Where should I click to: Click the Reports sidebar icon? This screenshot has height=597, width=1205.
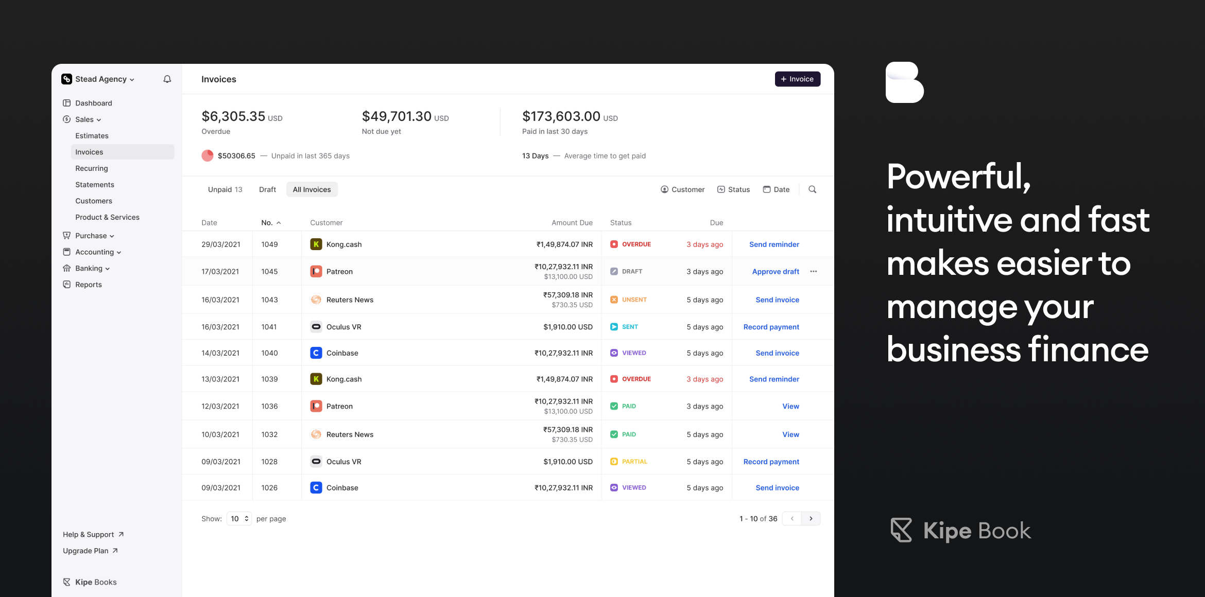point(67,285)
